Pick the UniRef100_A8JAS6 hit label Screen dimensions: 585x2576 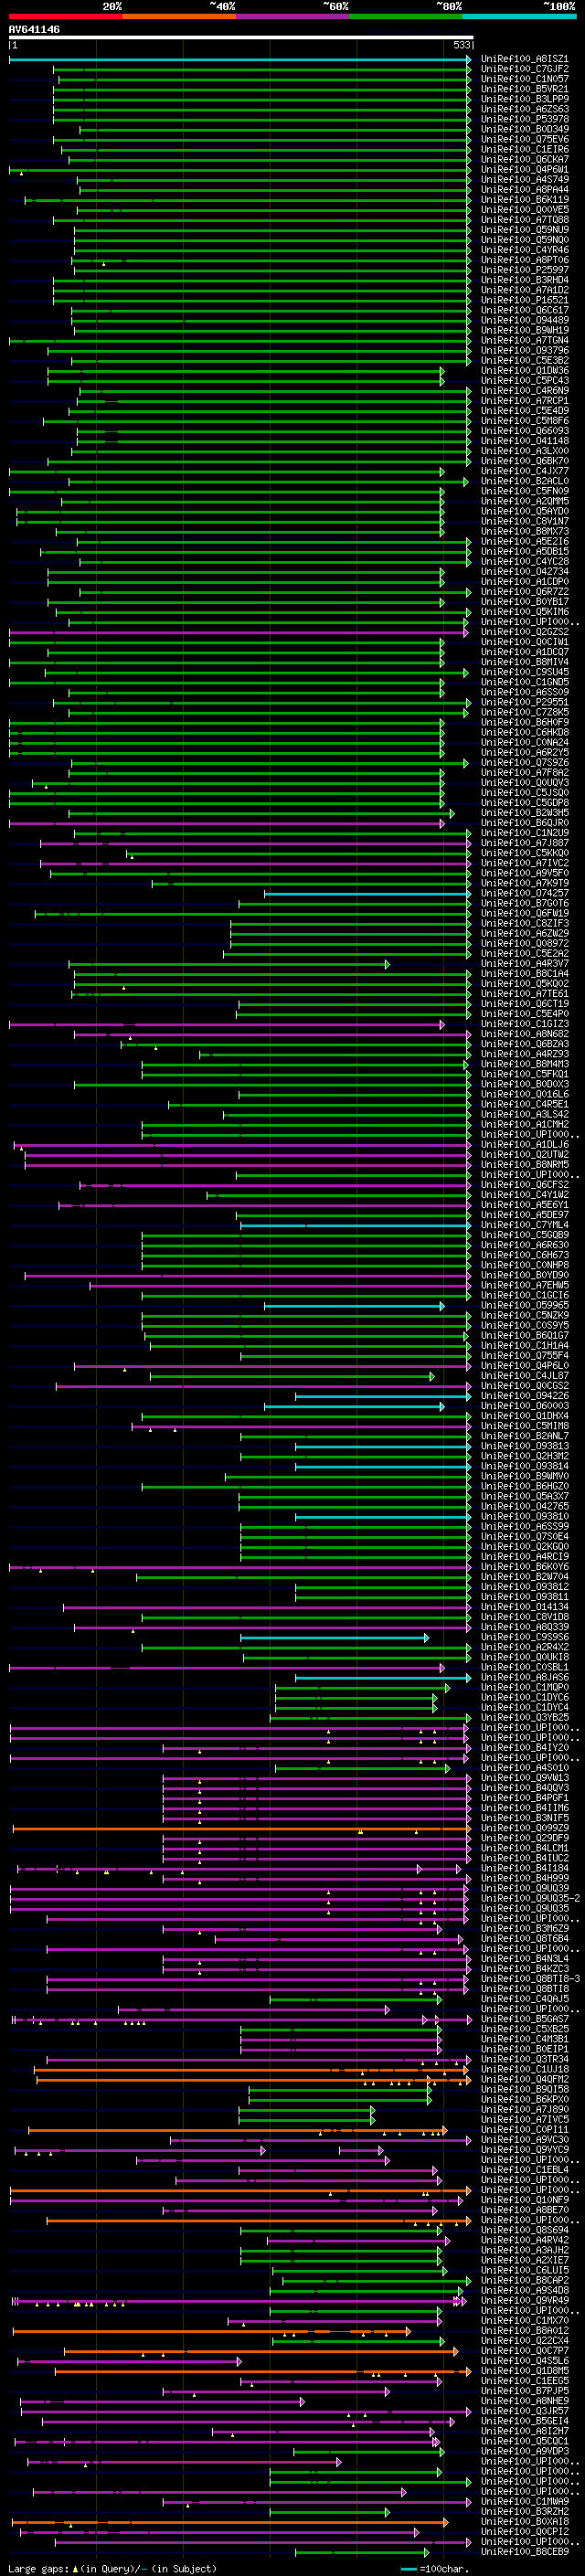(x=524, y=1677)
